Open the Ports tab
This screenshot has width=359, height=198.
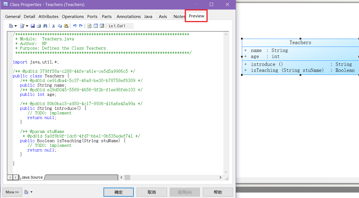[92, 16]
